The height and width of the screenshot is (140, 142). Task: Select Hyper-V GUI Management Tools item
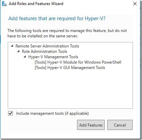(x=70, y=68)
